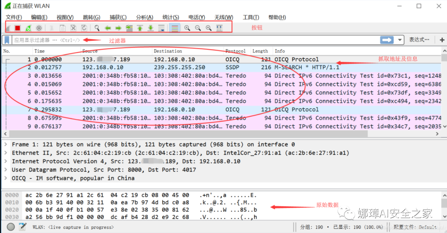Sort by the Destination column header

[x=187, y=51]
